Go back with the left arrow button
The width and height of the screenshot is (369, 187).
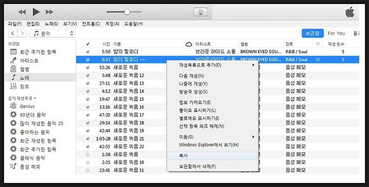pos(13,34)
